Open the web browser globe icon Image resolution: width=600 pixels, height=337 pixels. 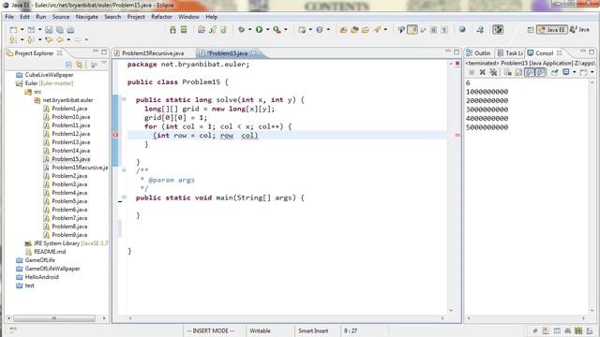tap(462, 29)
